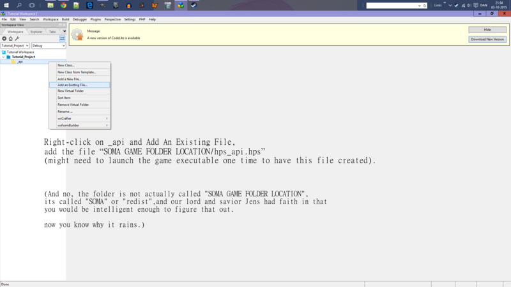The height and width of the screenshot is (287, 511).
Task: Open the Debug configuration dropdown
Action: tap(48, 46)
